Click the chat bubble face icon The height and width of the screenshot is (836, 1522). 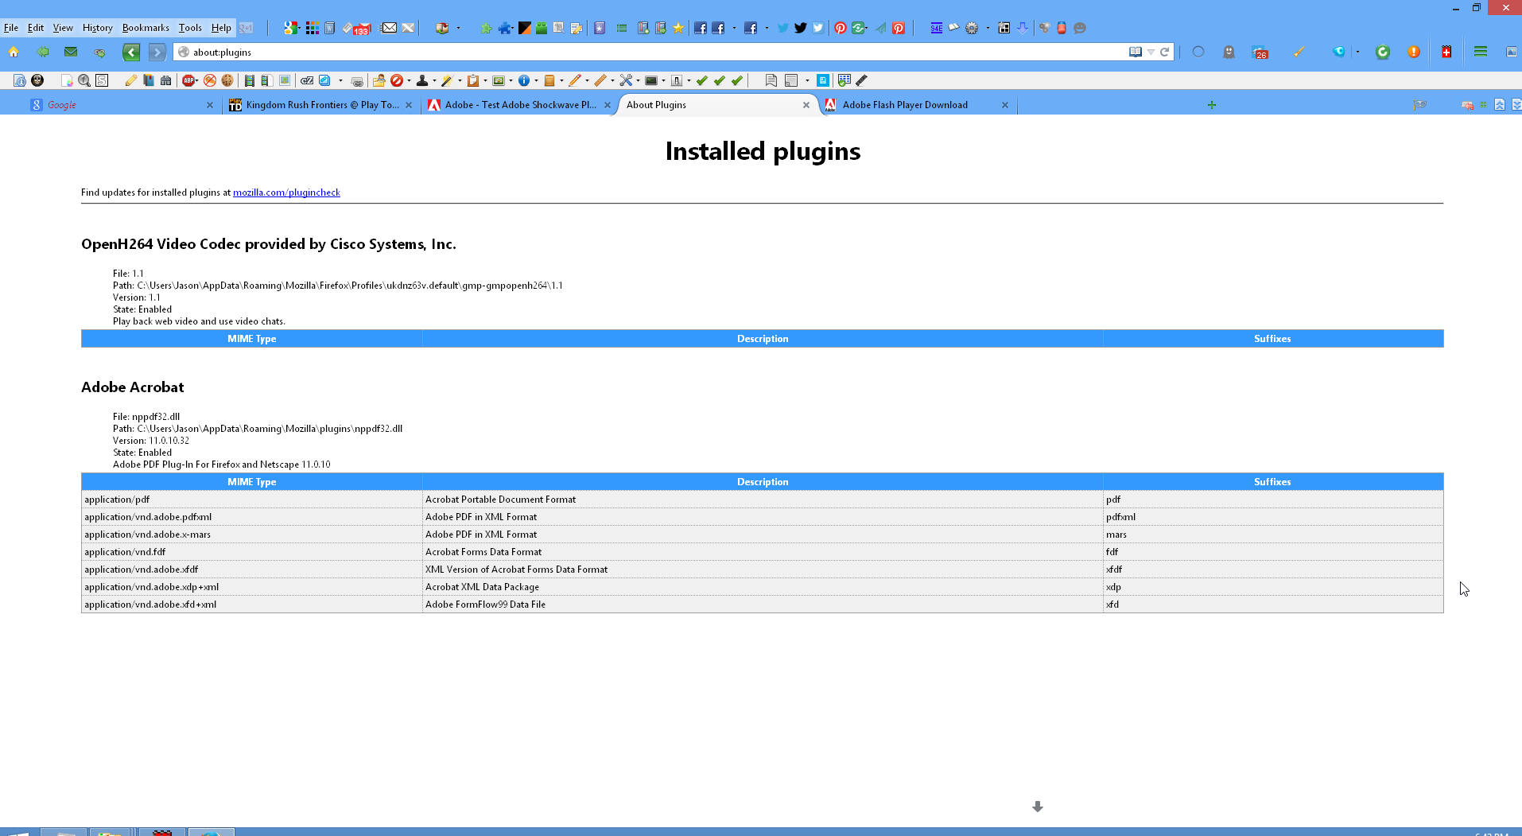[1080, 28]
